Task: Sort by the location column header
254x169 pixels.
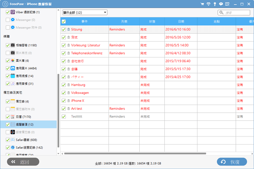Action: pyautogui.click(x=217, y=22)
